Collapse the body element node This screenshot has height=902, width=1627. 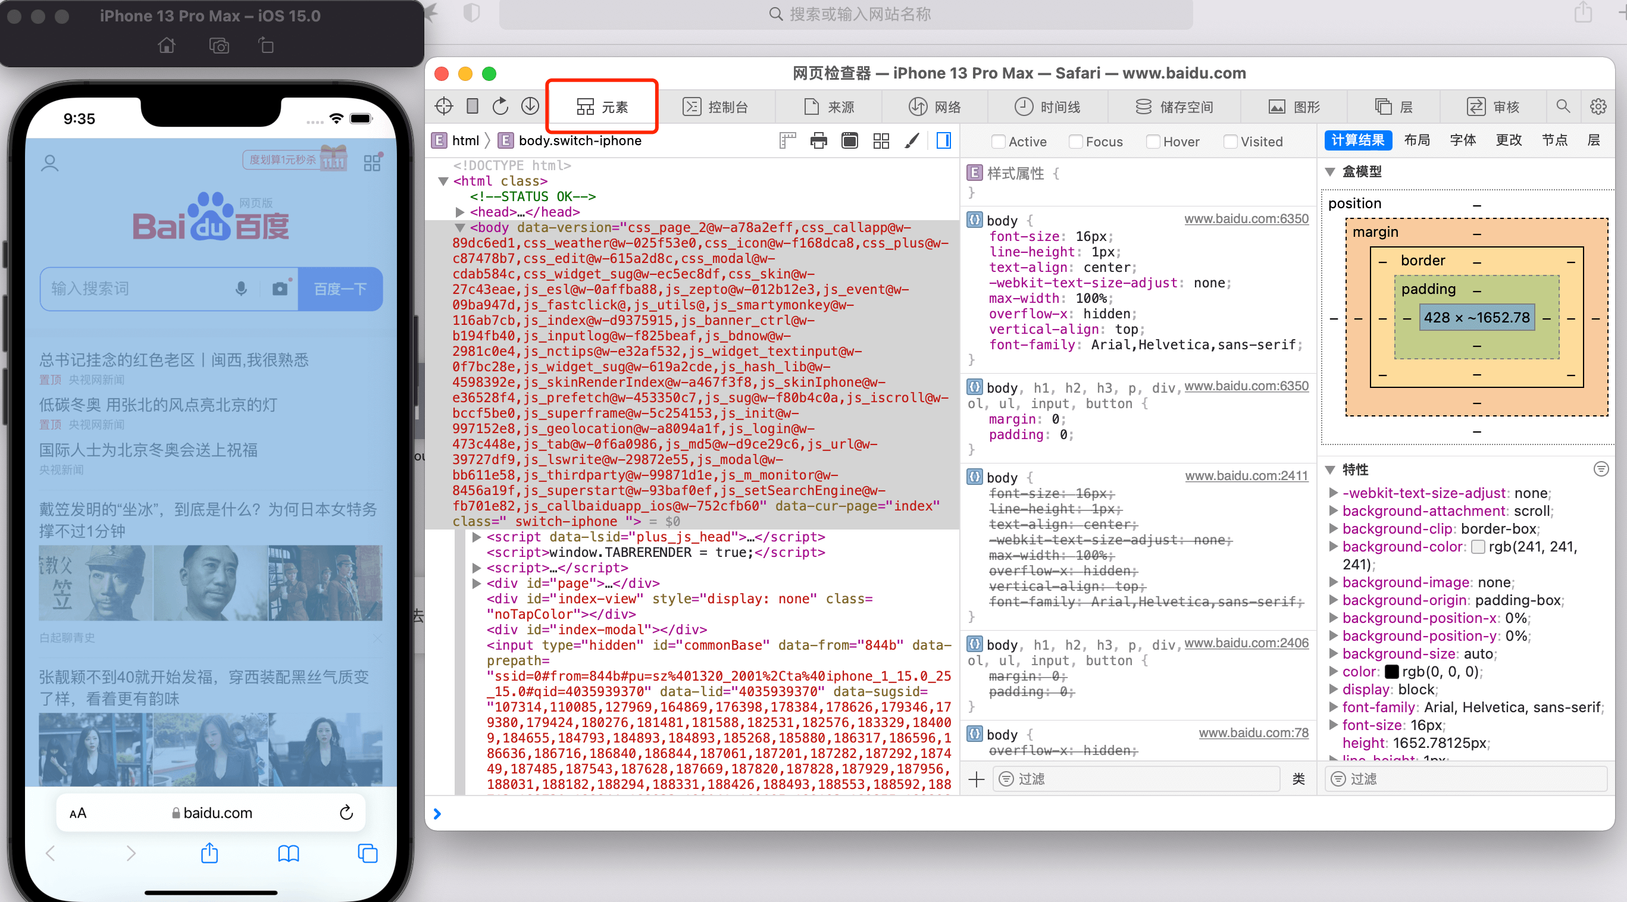[x=460, y=227]
